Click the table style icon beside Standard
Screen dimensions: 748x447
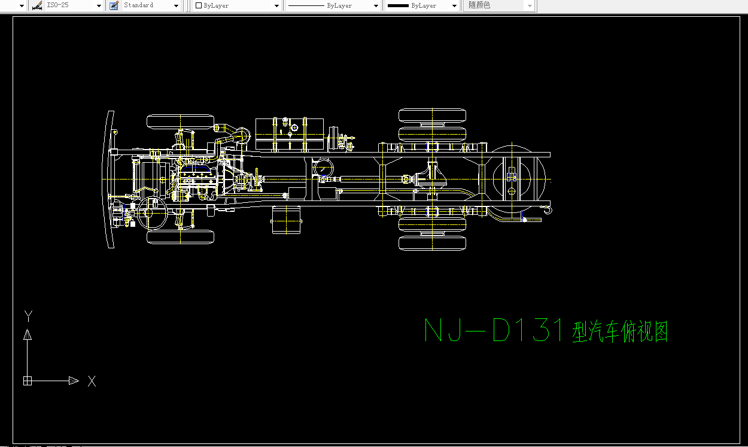(114, 5)
